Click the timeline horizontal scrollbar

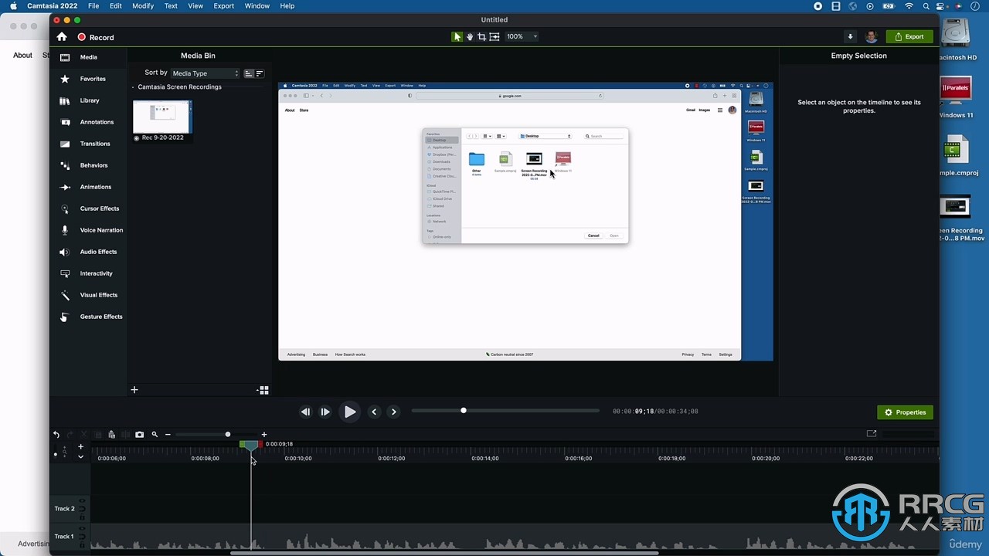coord(444,552)
